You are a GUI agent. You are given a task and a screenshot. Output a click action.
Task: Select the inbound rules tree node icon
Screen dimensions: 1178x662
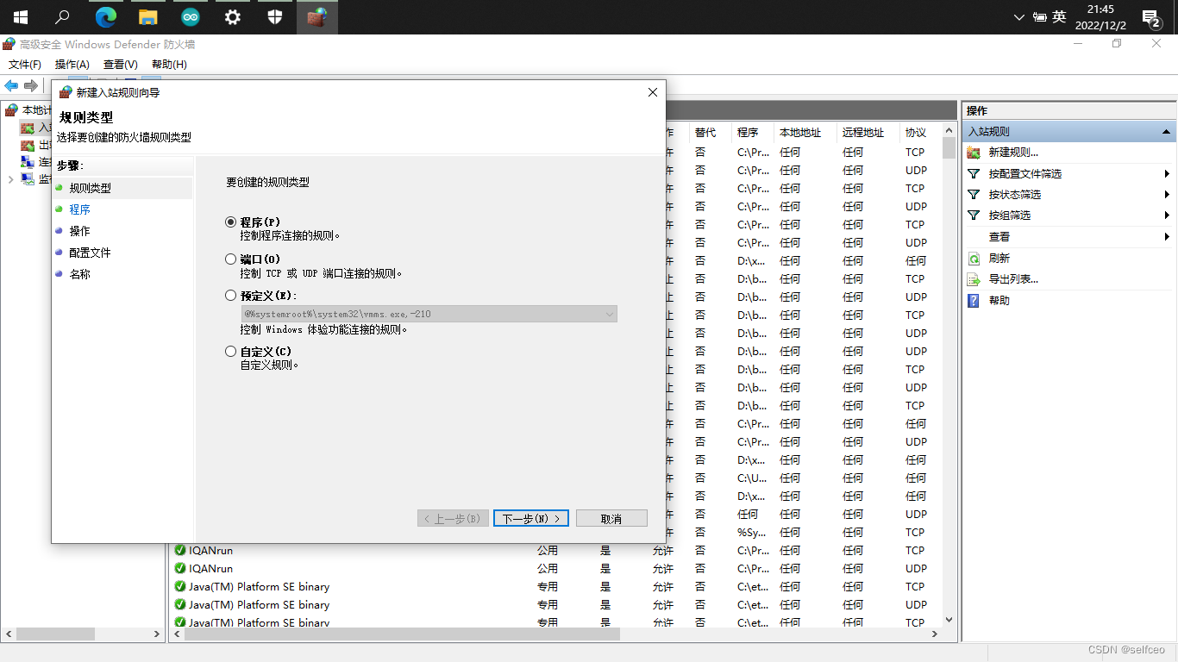coord(28,128)
